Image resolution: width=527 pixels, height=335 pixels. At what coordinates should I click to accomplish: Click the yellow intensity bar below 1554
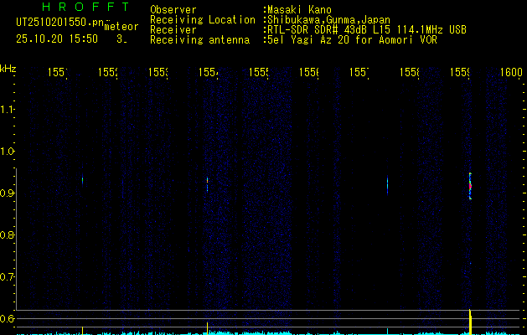pos(208,328)
